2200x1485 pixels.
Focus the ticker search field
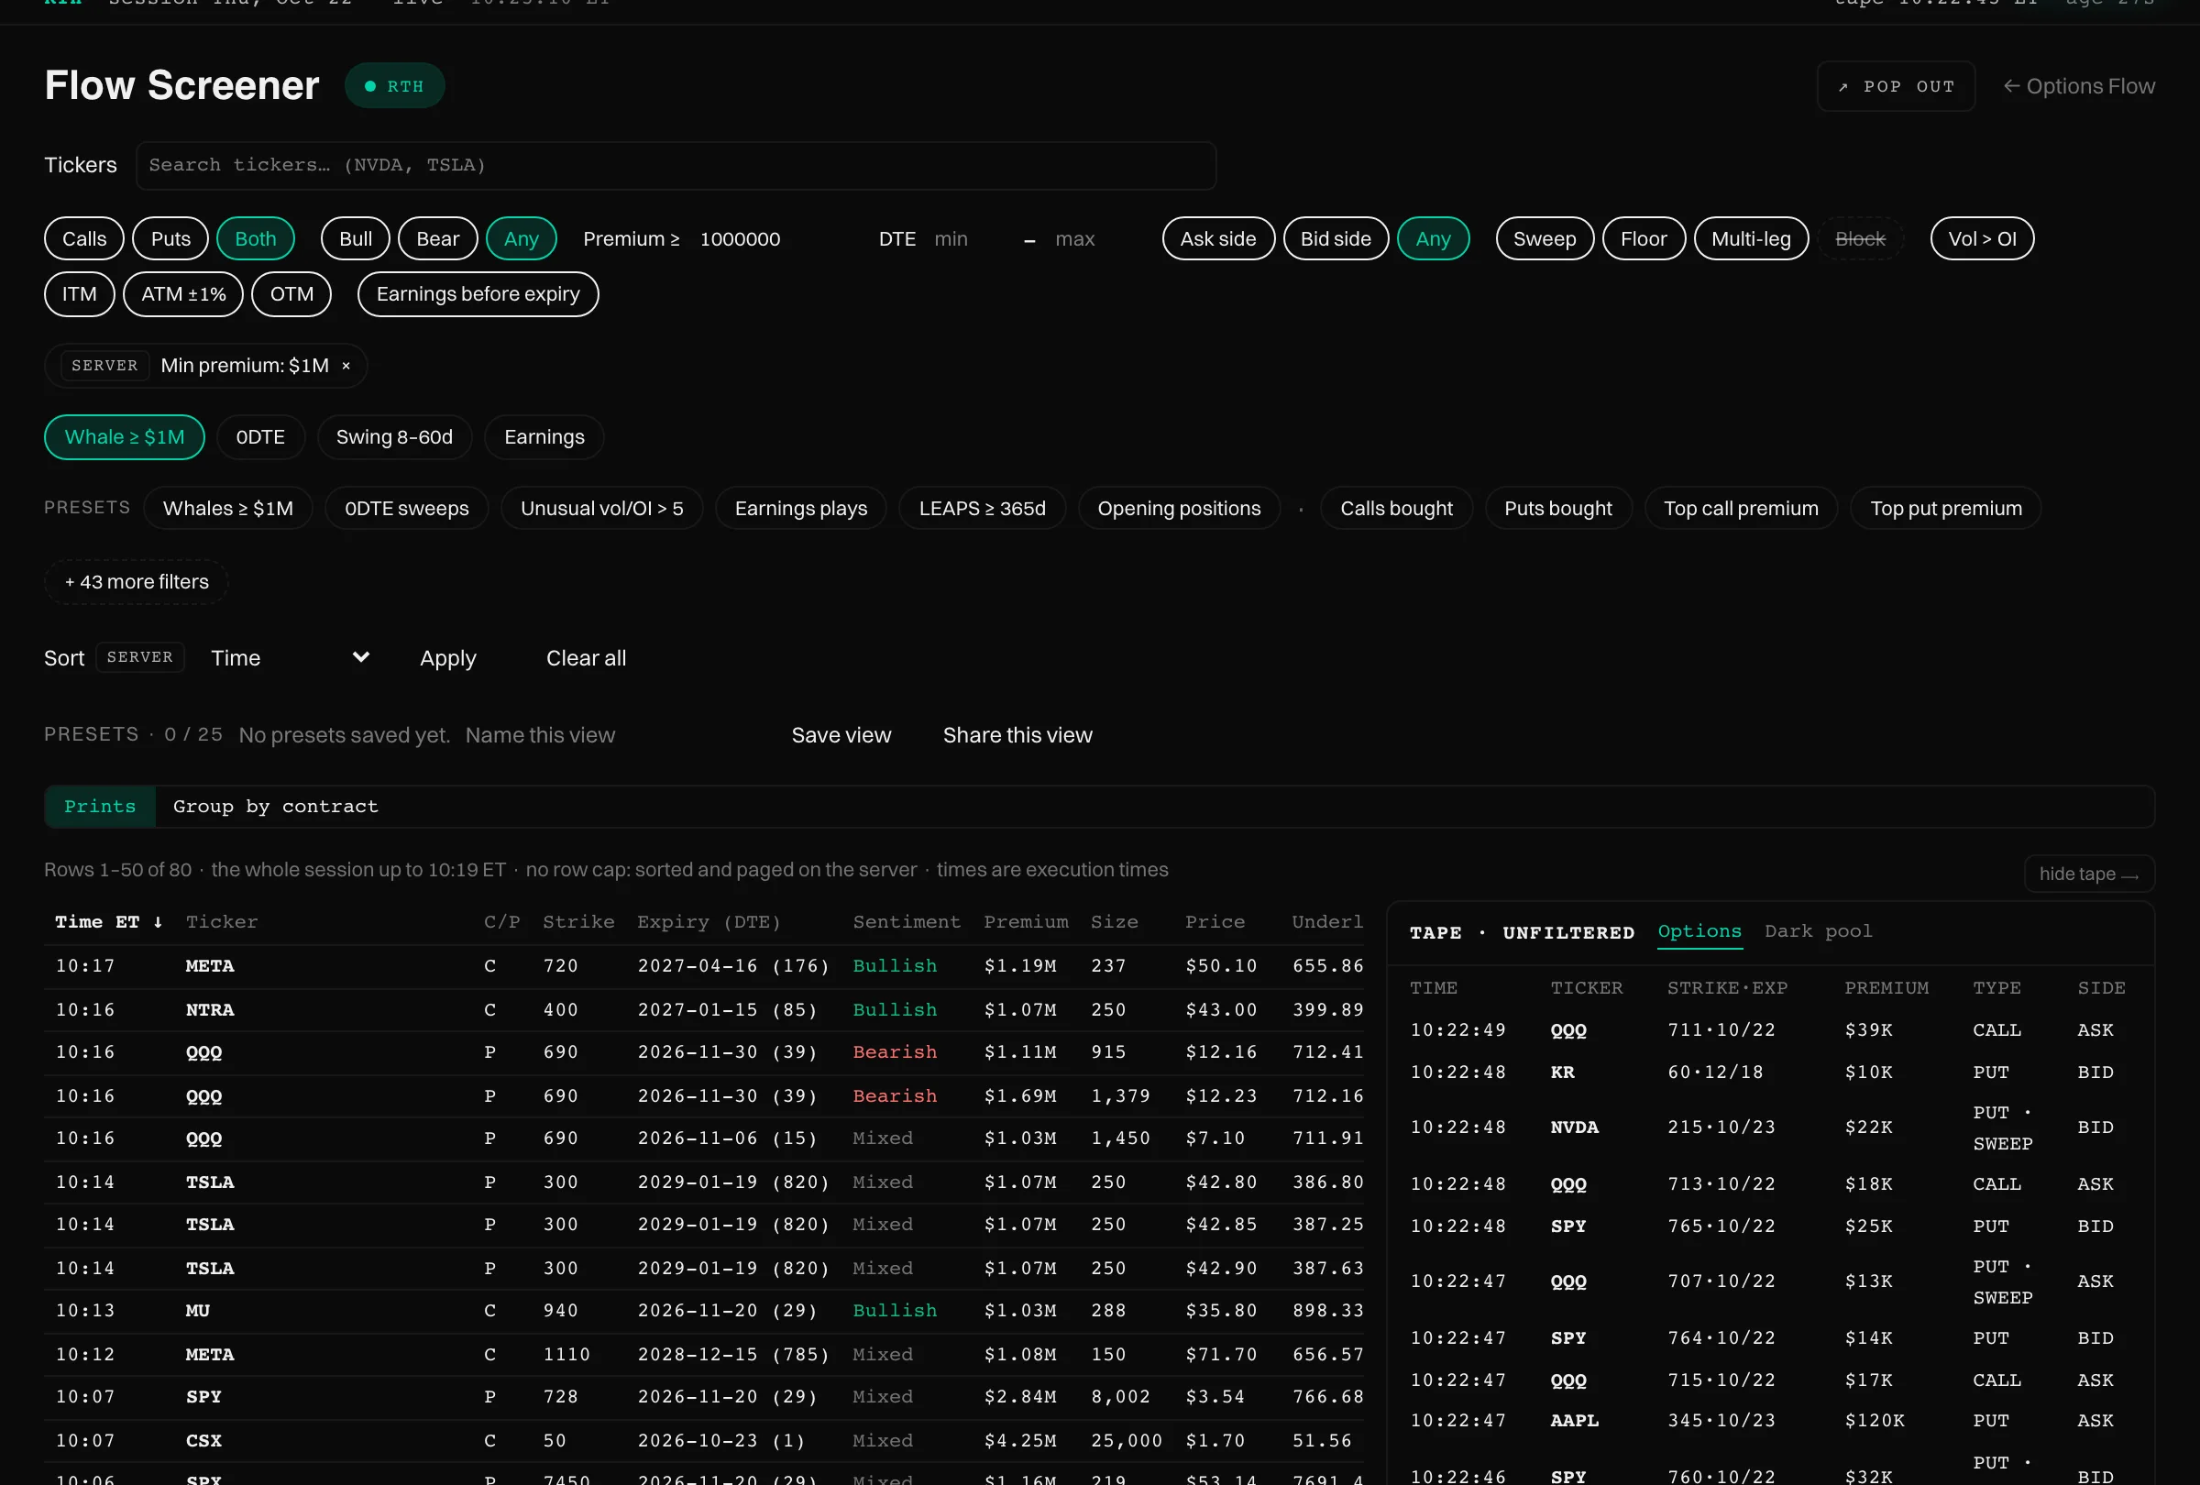(x=676, y=166)
